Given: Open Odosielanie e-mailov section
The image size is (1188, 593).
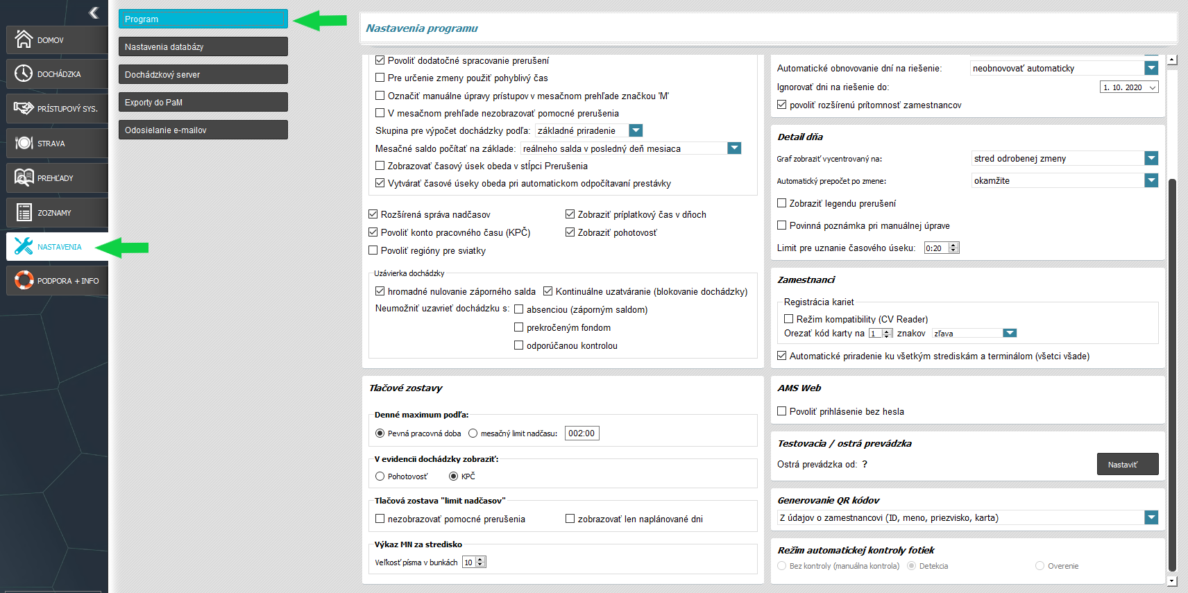Looking at the screenshot, I should pyautogui.click(x=203, y=130).
